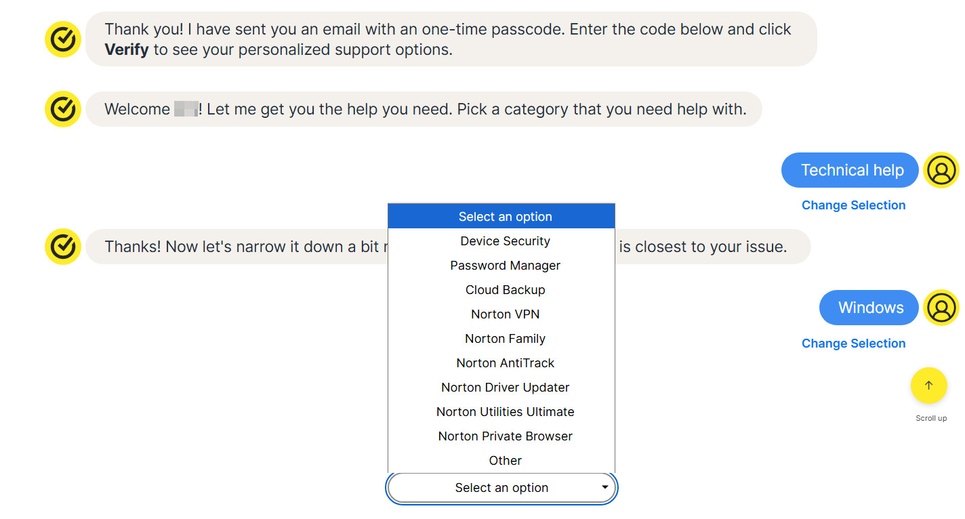Click the yellow Scroll up arrow button
The height and width of the screenshot is (519, 965).
click(928, 386)
